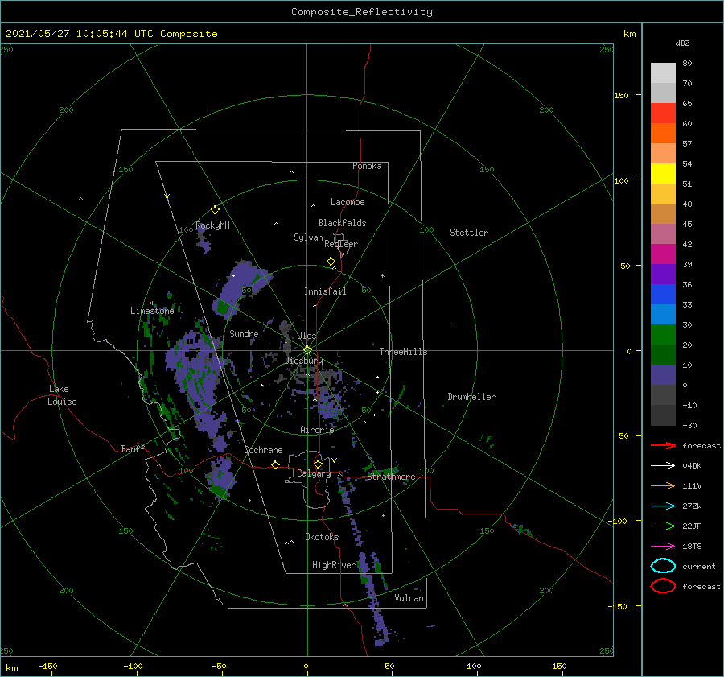This screenshot has height=677, width=724.
Task: Select the magenta 18TS arrow icon
Action: [663, 547]
